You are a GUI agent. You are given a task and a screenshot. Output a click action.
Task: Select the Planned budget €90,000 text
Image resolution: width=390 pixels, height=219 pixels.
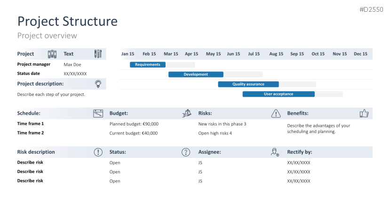pos(134,124)
